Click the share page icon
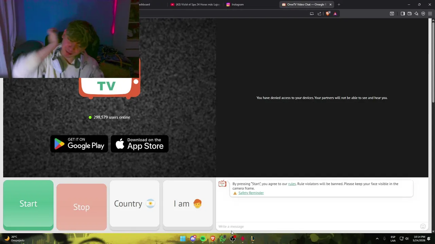Viewport: 435px width, 244px height. coord(319,14)
